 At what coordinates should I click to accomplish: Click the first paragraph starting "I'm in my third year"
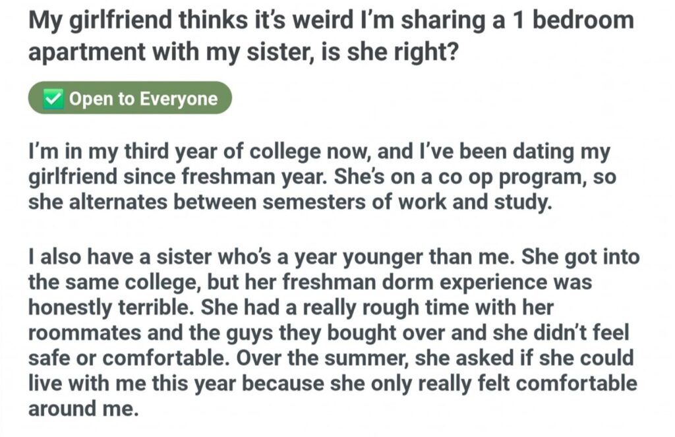[x=316, y=177]
